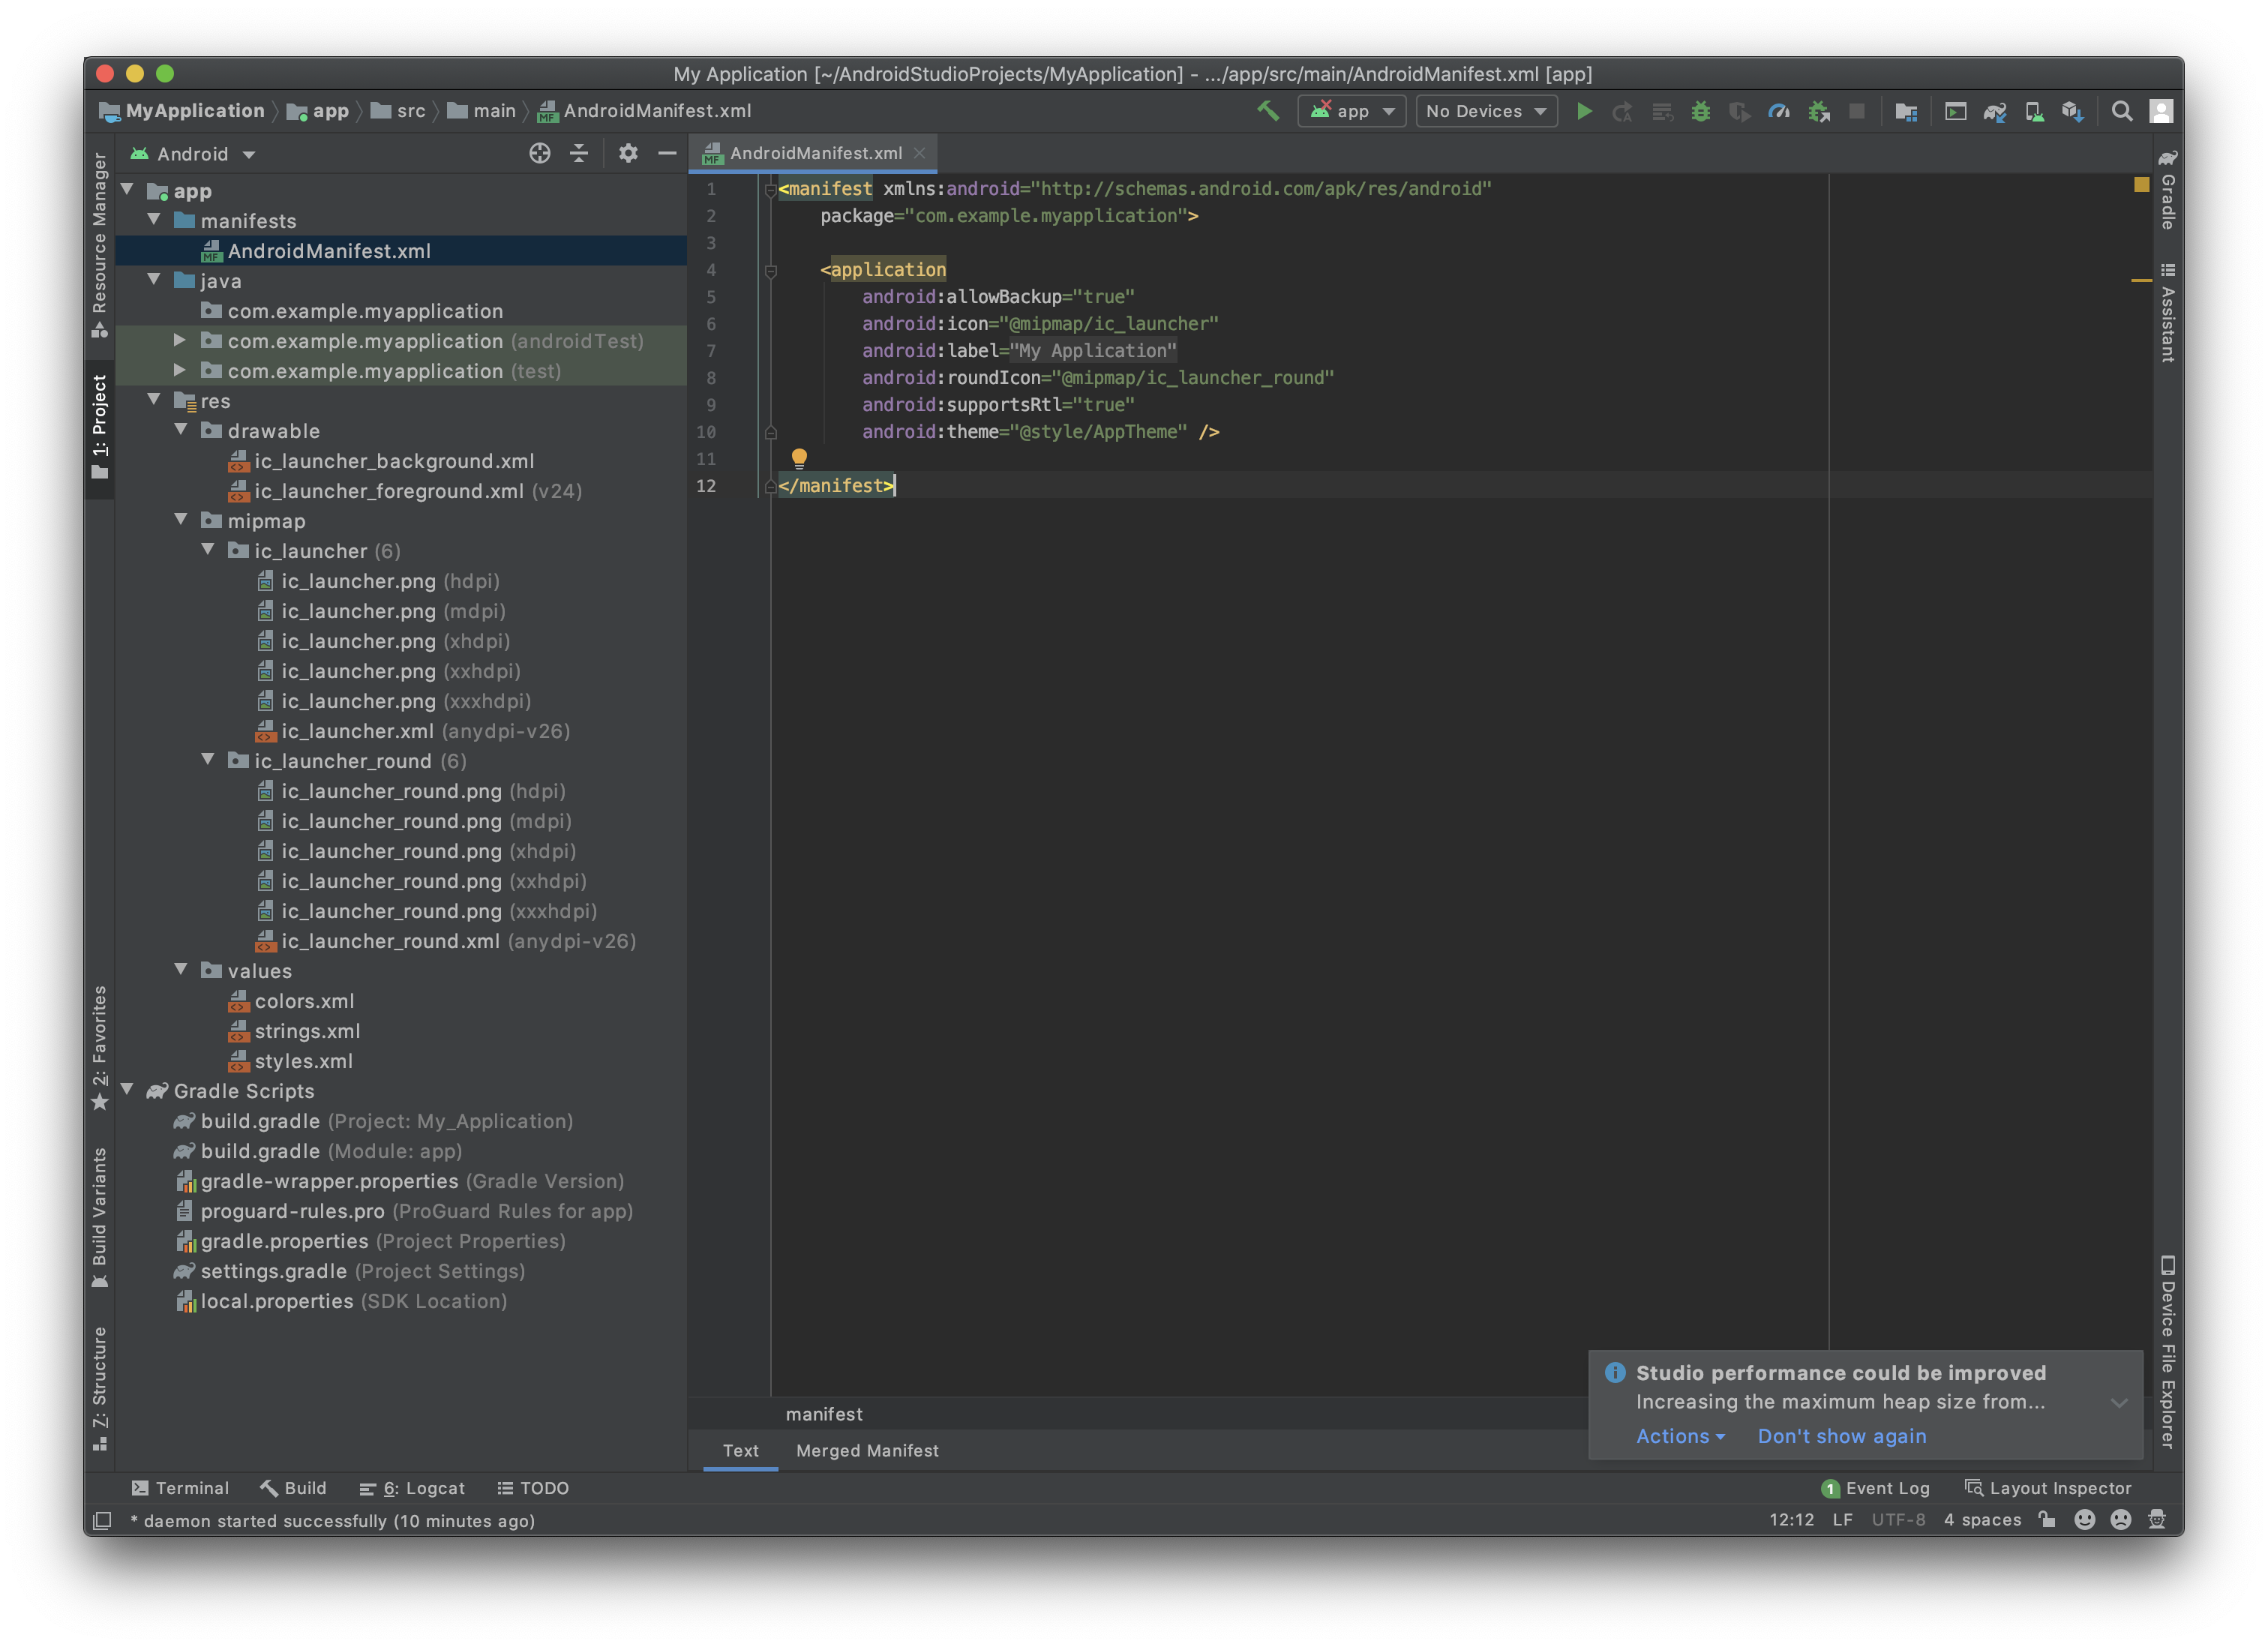Click the Debug app bug icon

point(1700,111)
